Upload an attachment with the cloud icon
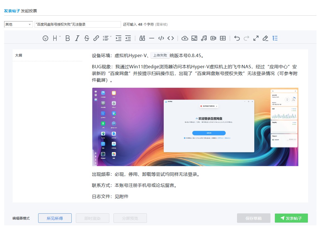The image size is (324, 227). (185, 38)
